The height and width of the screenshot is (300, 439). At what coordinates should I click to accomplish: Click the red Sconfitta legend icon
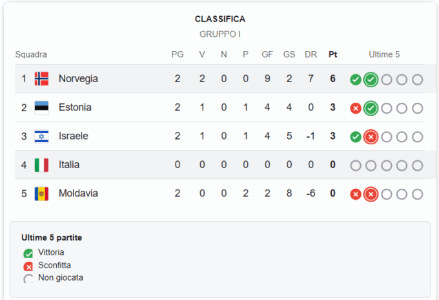(28, 266)
